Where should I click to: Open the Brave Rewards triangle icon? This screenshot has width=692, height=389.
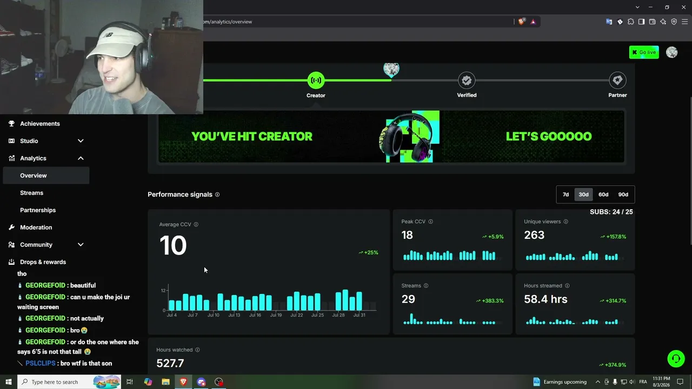pyautogui.click(x=533, y=22)
